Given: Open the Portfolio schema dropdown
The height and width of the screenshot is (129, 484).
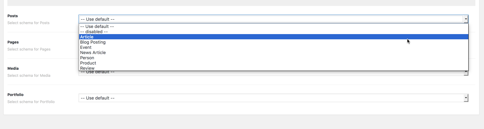Looking at the screenshot, I should (273, 98).
